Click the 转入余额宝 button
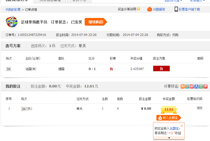This screenshot has height=141, width=210. 169,118
